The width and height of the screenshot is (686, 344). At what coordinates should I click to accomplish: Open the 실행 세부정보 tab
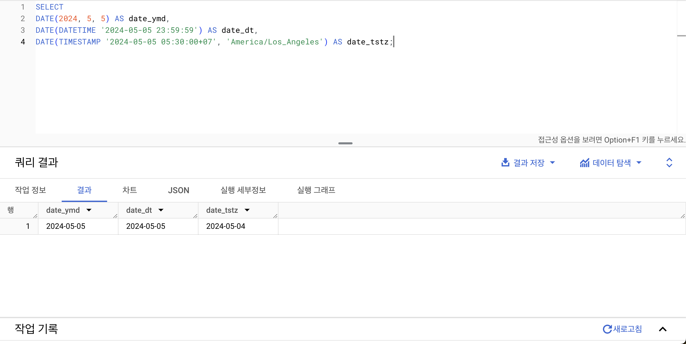click(243, 190)
